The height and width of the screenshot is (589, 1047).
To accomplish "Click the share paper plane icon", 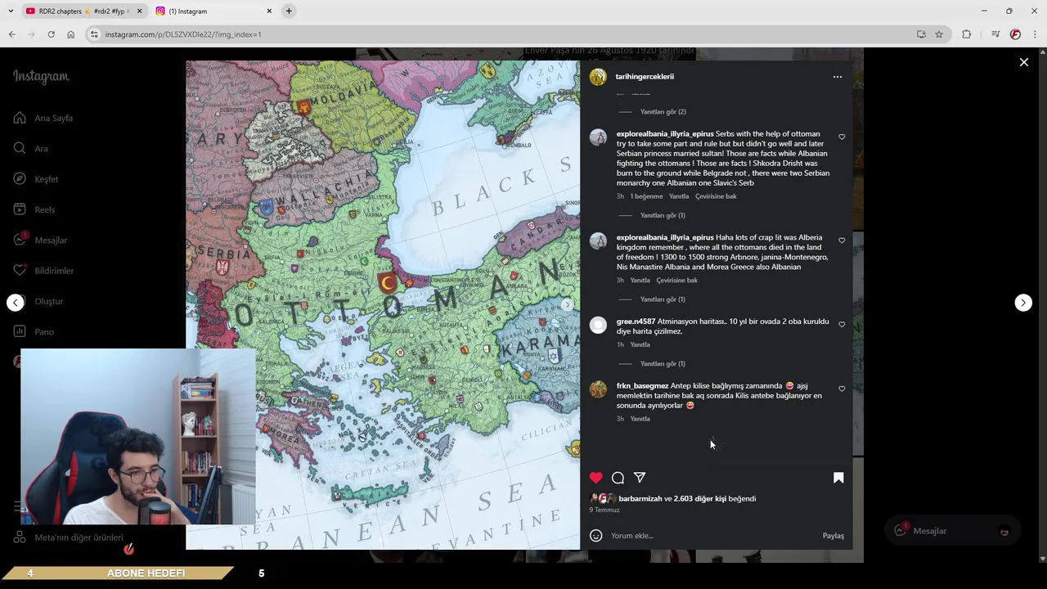I will 640,478.
